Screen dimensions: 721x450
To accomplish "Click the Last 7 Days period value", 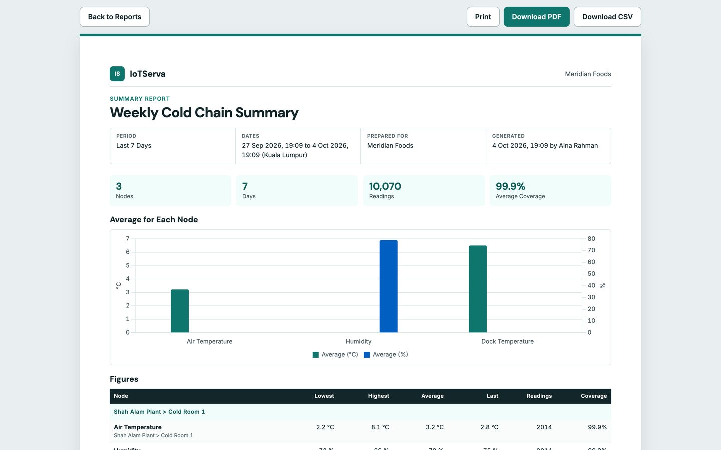I will [134, 146].
